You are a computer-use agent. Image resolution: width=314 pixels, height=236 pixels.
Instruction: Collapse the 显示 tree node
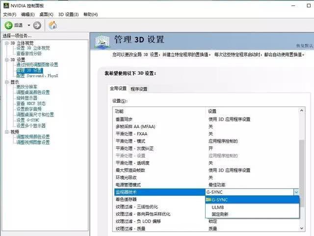7,82
